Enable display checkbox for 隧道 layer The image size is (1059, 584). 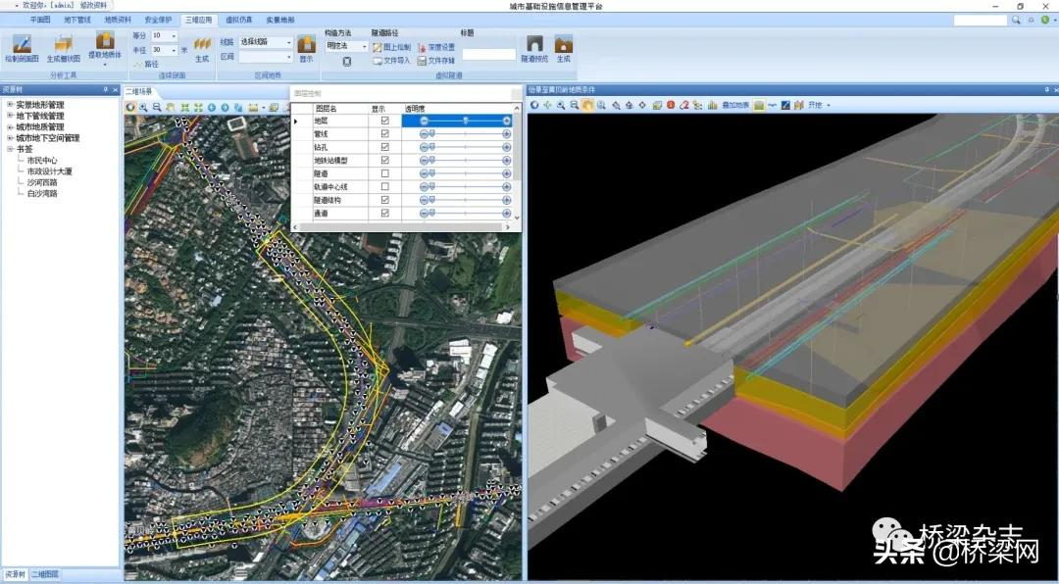[385, 173]
